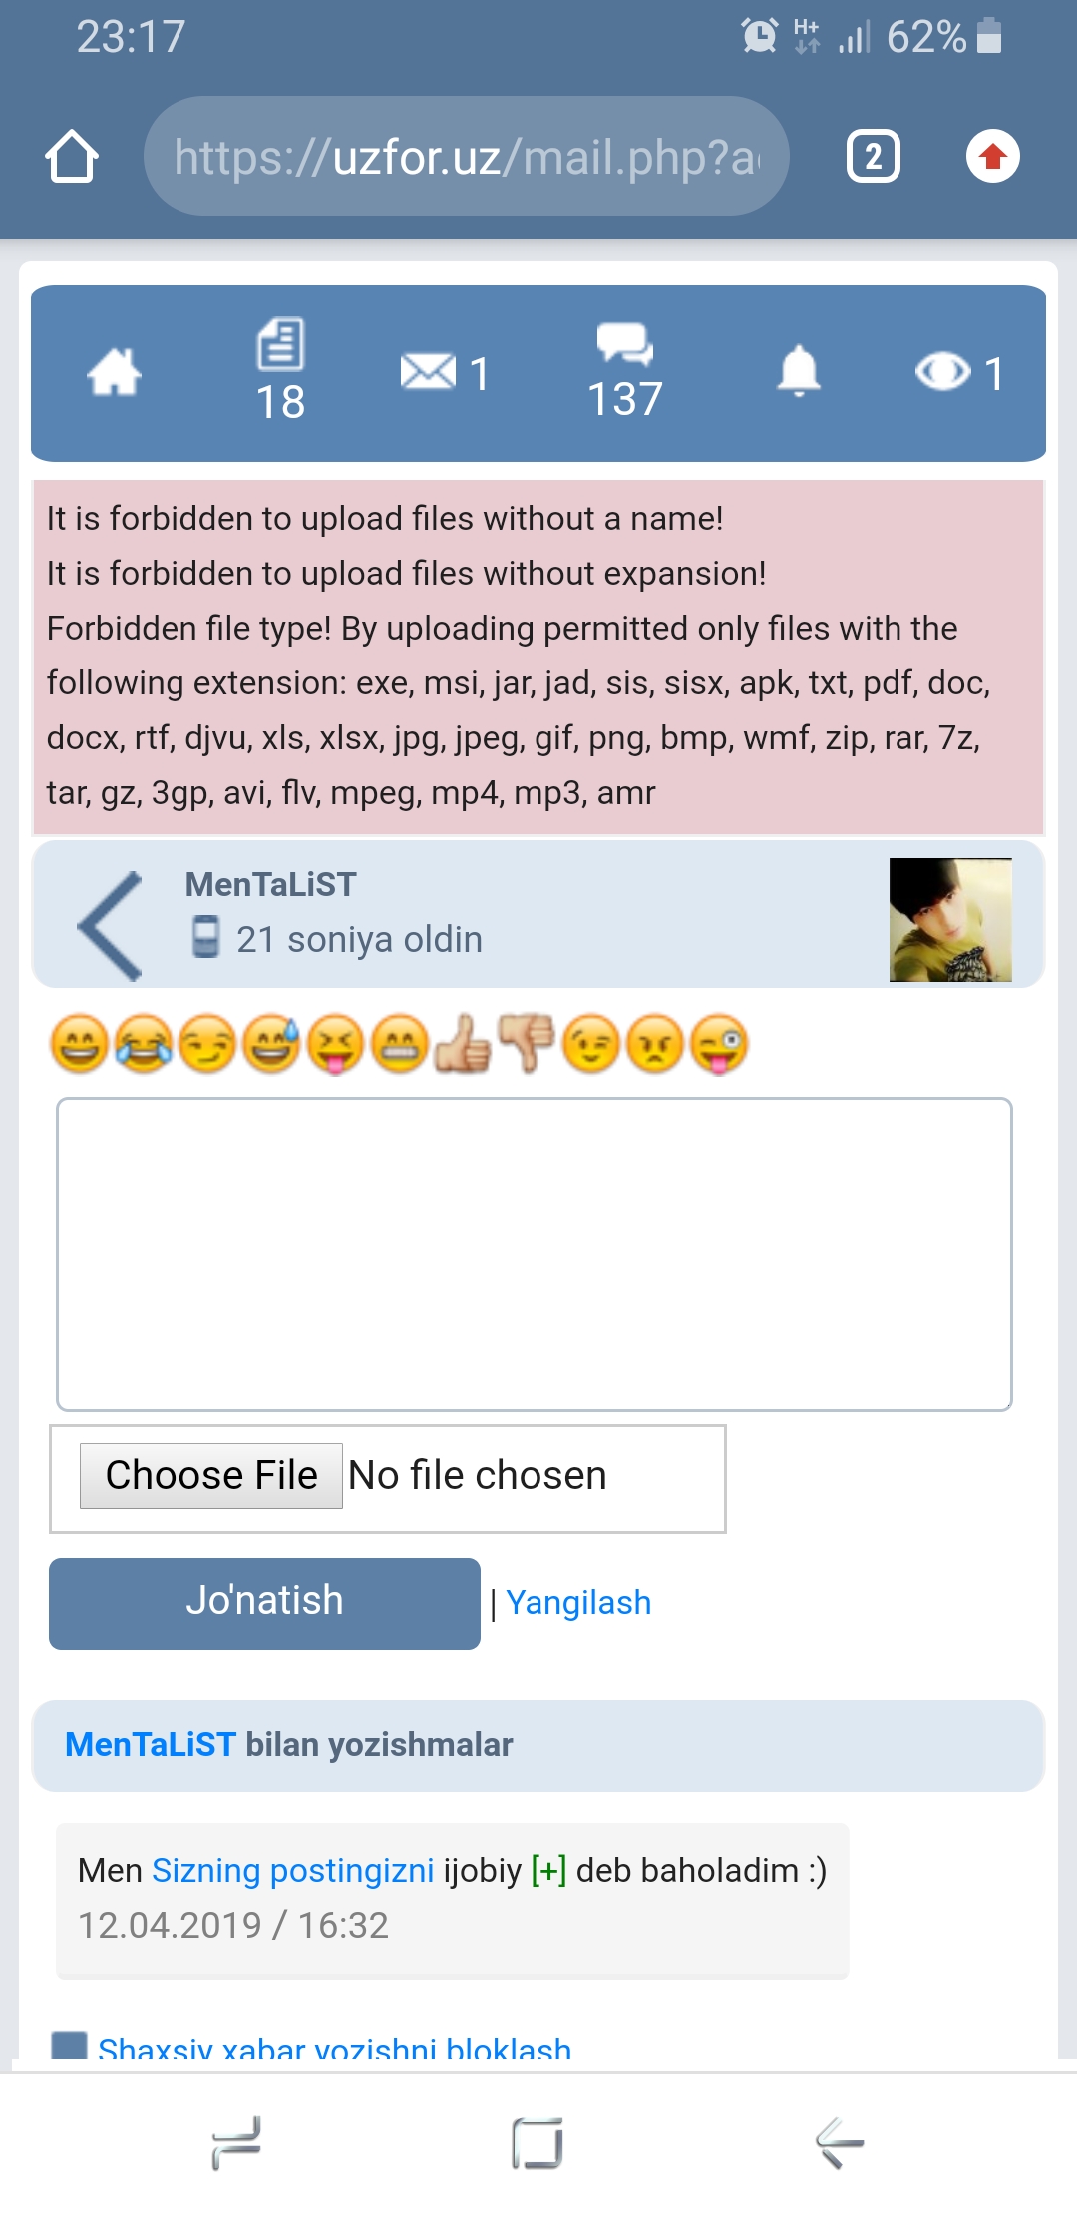Insert the thumbs down emoji
This screenshot has height=2215, width=1077.
pyautogui.click(x=527, y=1044)
